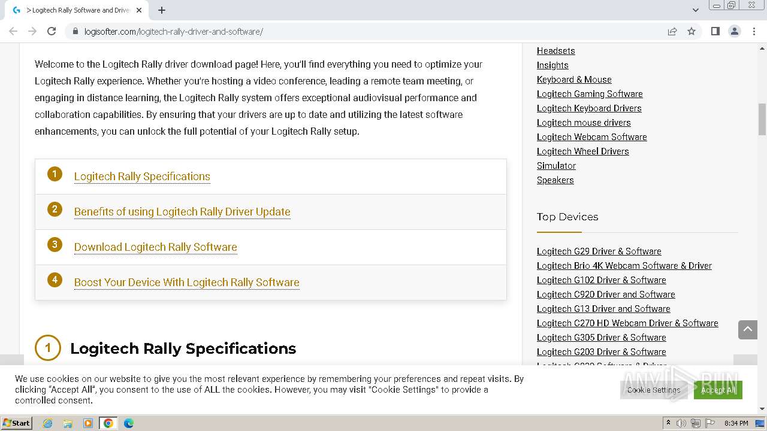Click the scroll-to-top arrow button
Viewport: 767px width, 431px height.
(748, 329)
